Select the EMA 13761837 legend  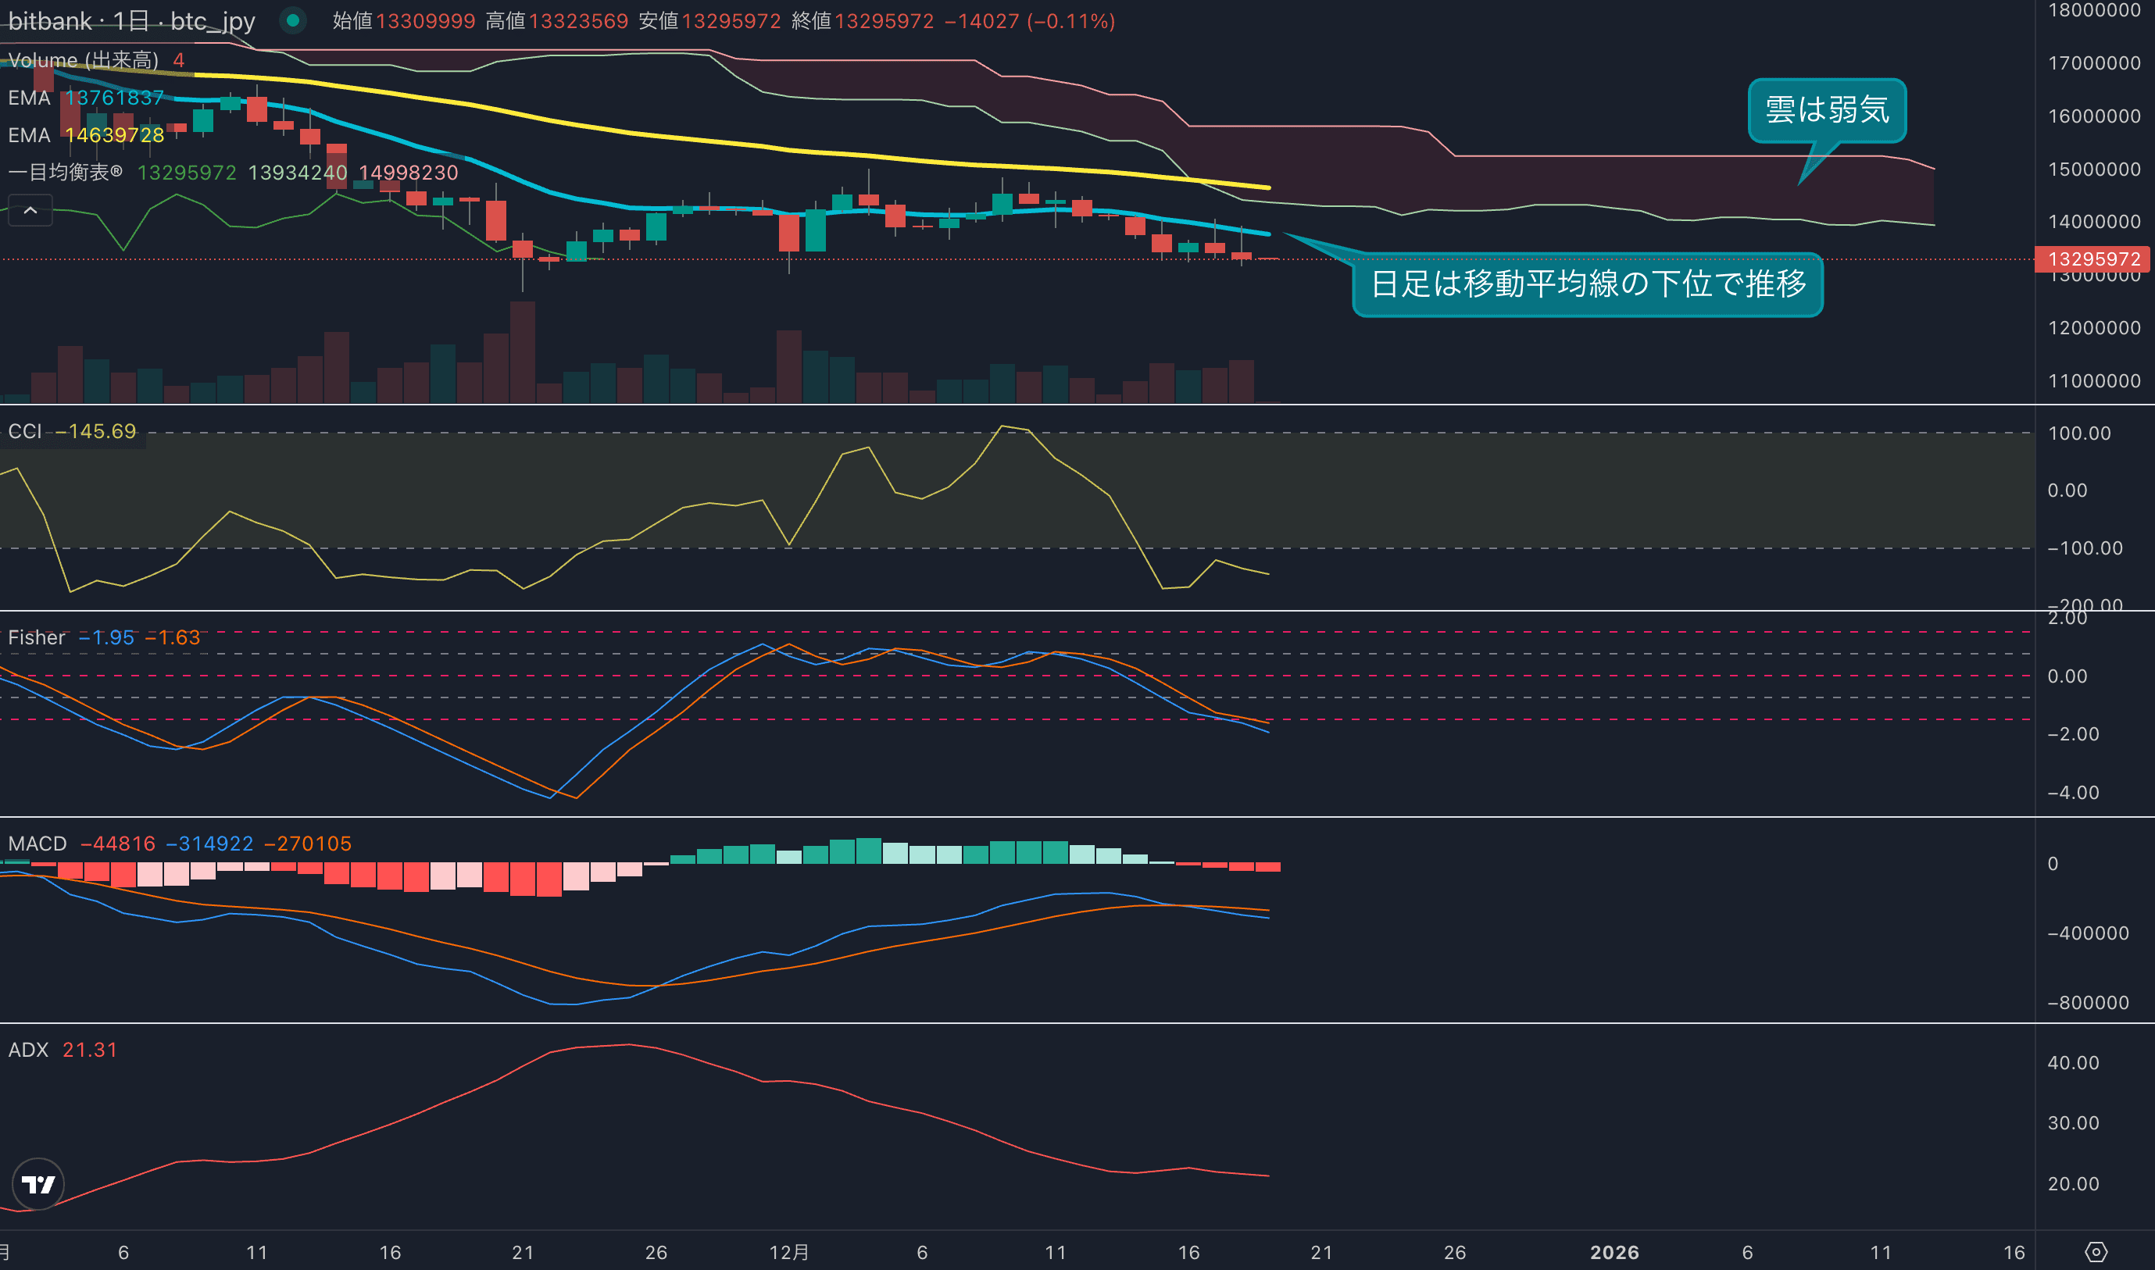coord(86,98)
